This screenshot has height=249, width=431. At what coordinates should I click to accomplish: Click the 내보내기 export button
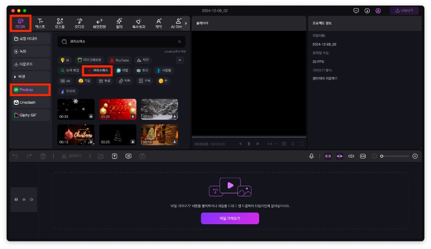[404, 11]
